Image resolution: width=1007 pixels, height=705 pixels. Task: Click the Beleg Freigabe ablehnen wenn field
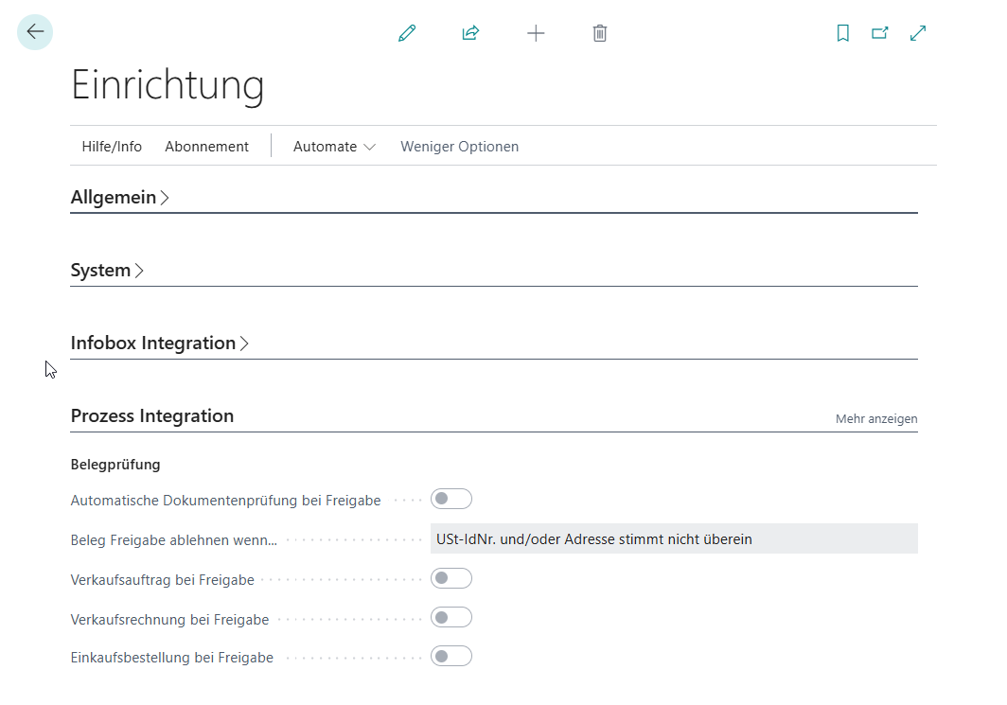674,538
